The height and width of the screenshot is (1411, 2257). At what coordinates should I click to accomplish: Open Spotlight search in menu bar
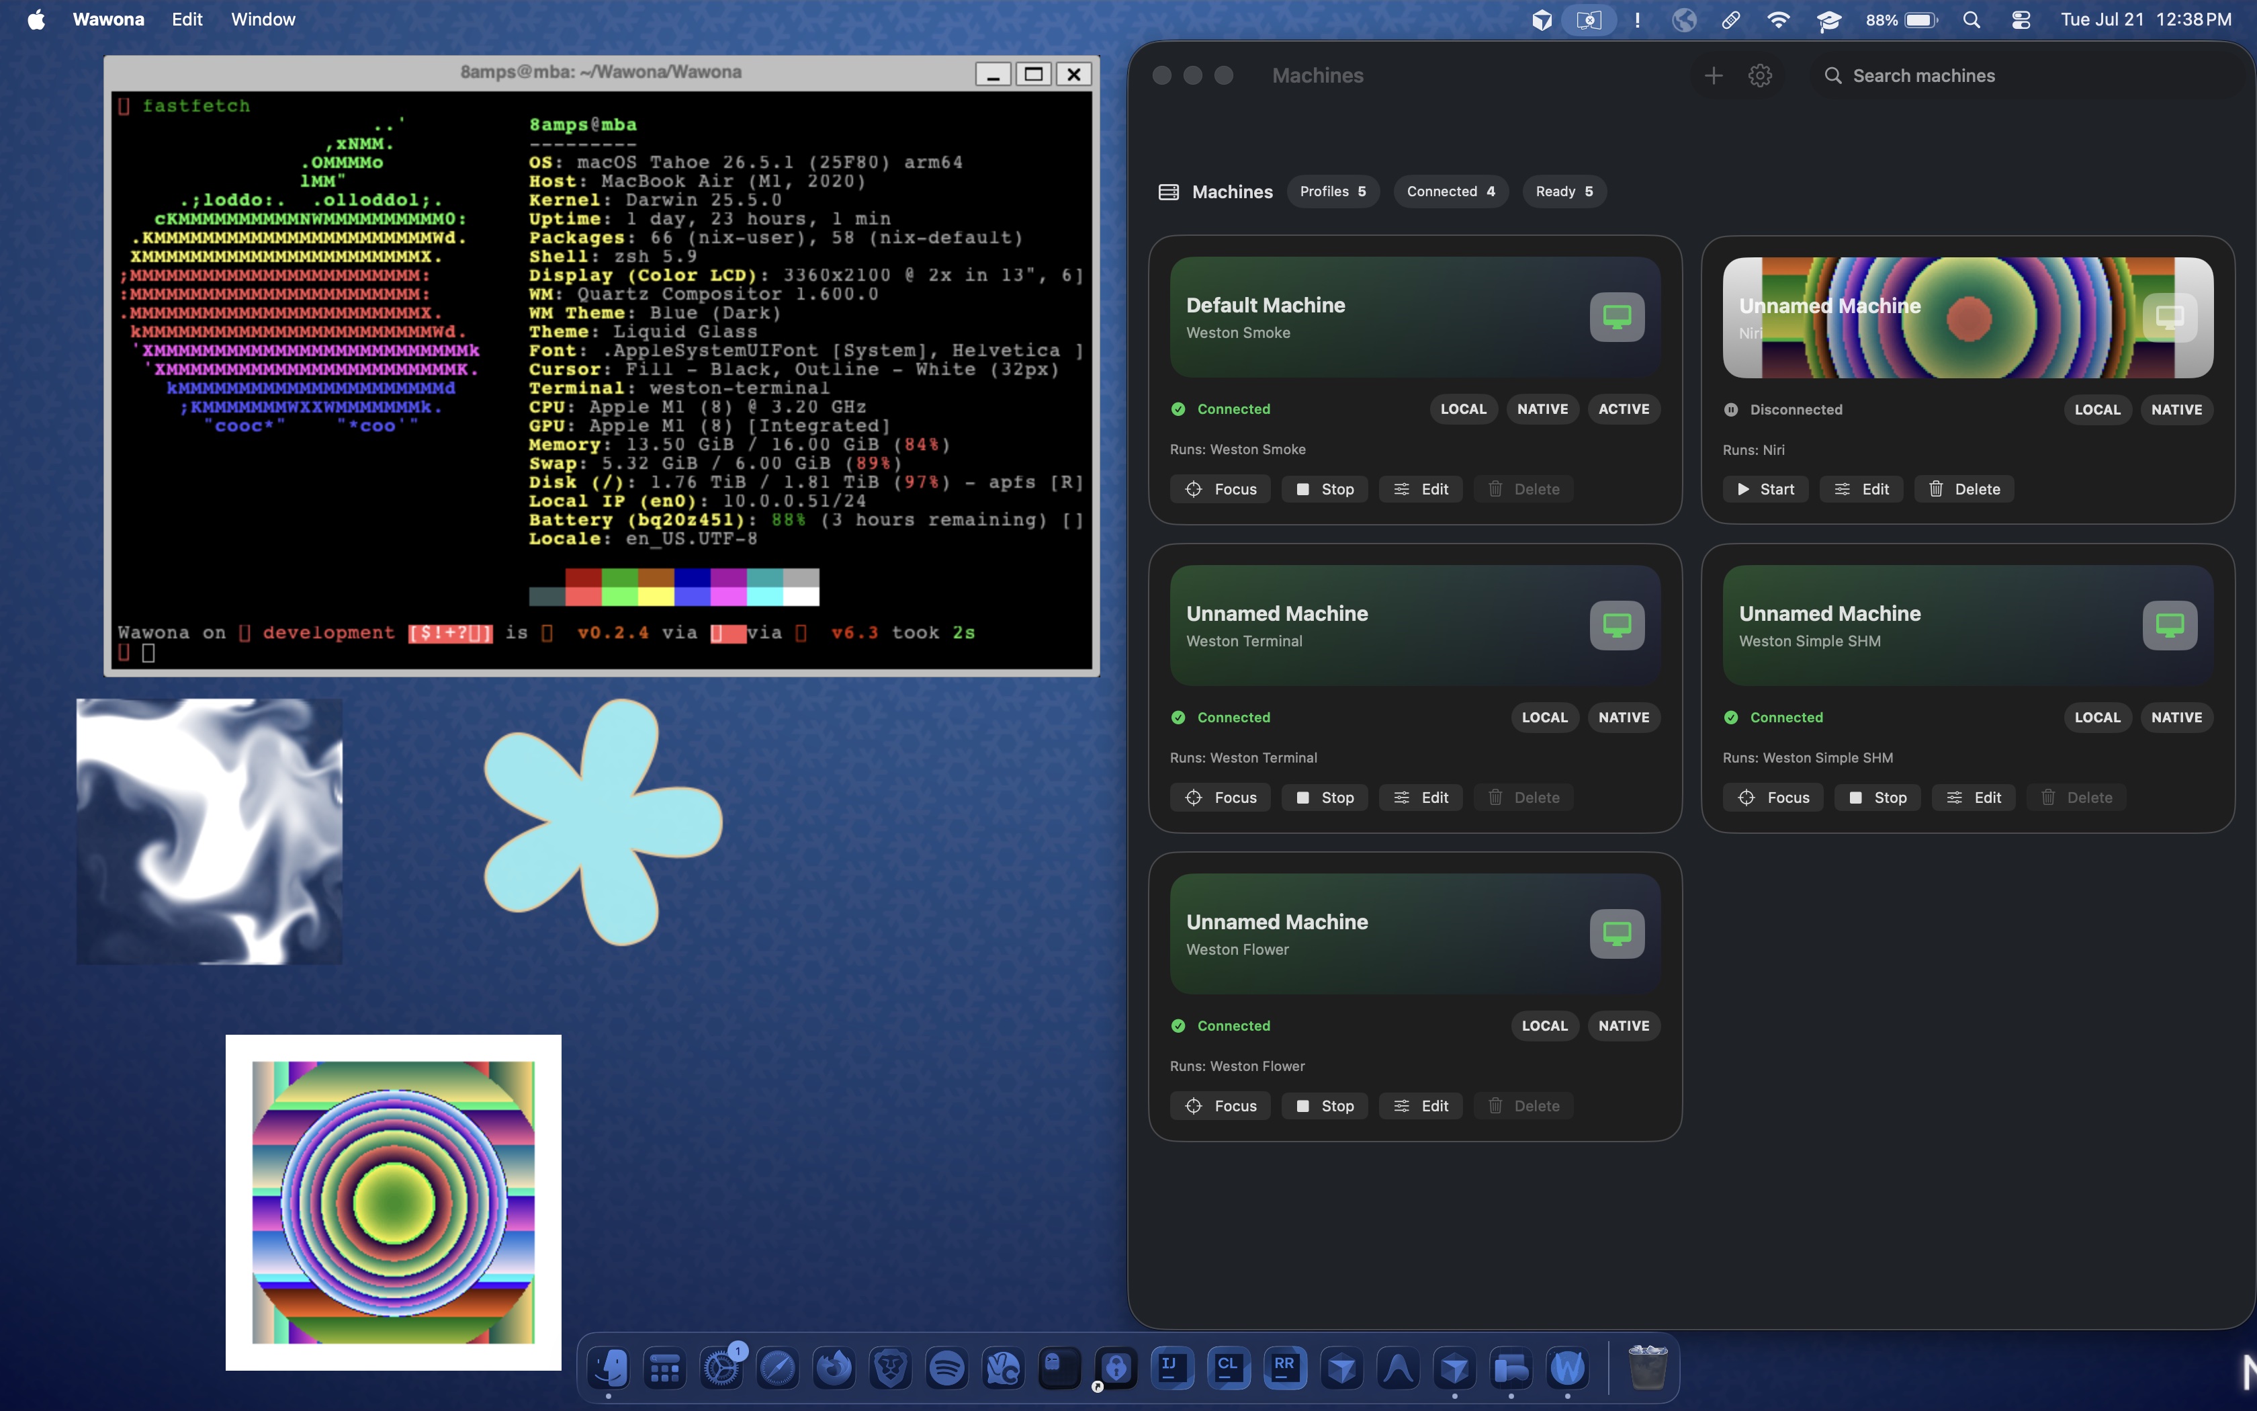pos(1972,19)
